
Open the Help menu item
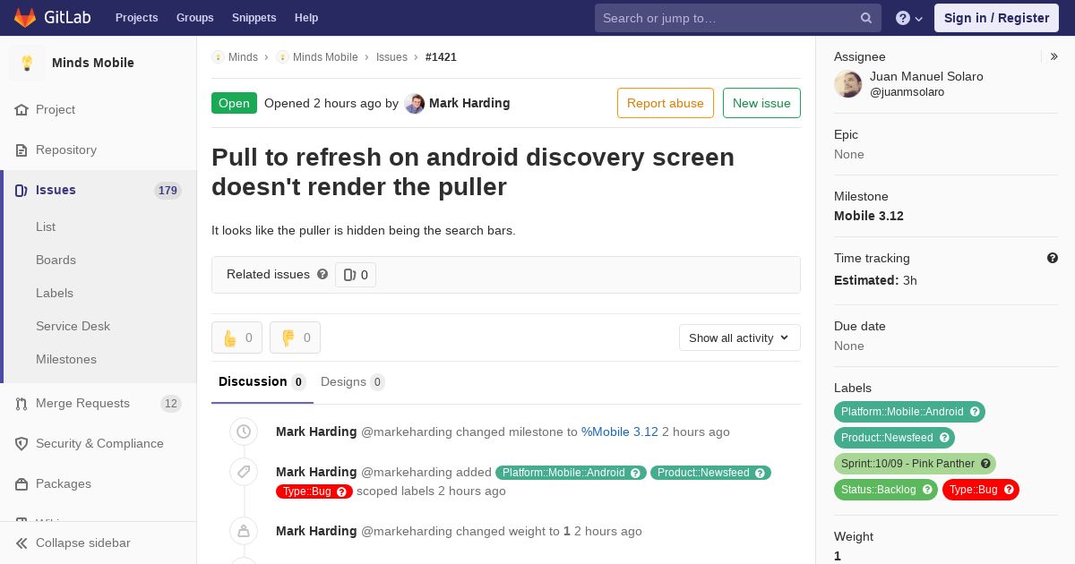(306, 18)
